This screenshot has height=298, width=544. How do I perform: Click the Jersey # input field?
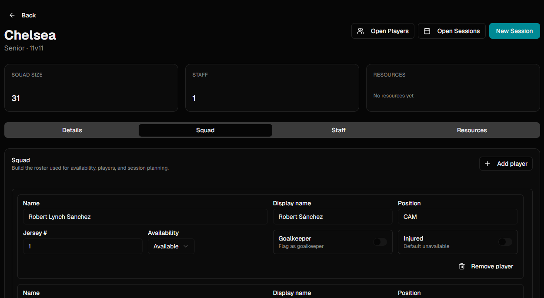click(x=82, y=246)
